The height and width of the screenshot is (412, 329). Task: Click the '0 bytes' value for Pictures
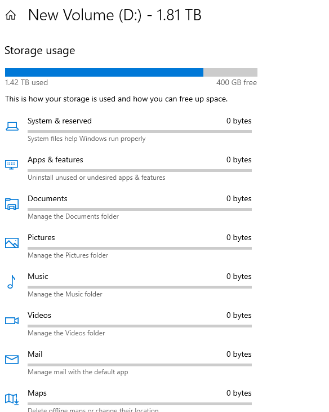click(239, 237)
